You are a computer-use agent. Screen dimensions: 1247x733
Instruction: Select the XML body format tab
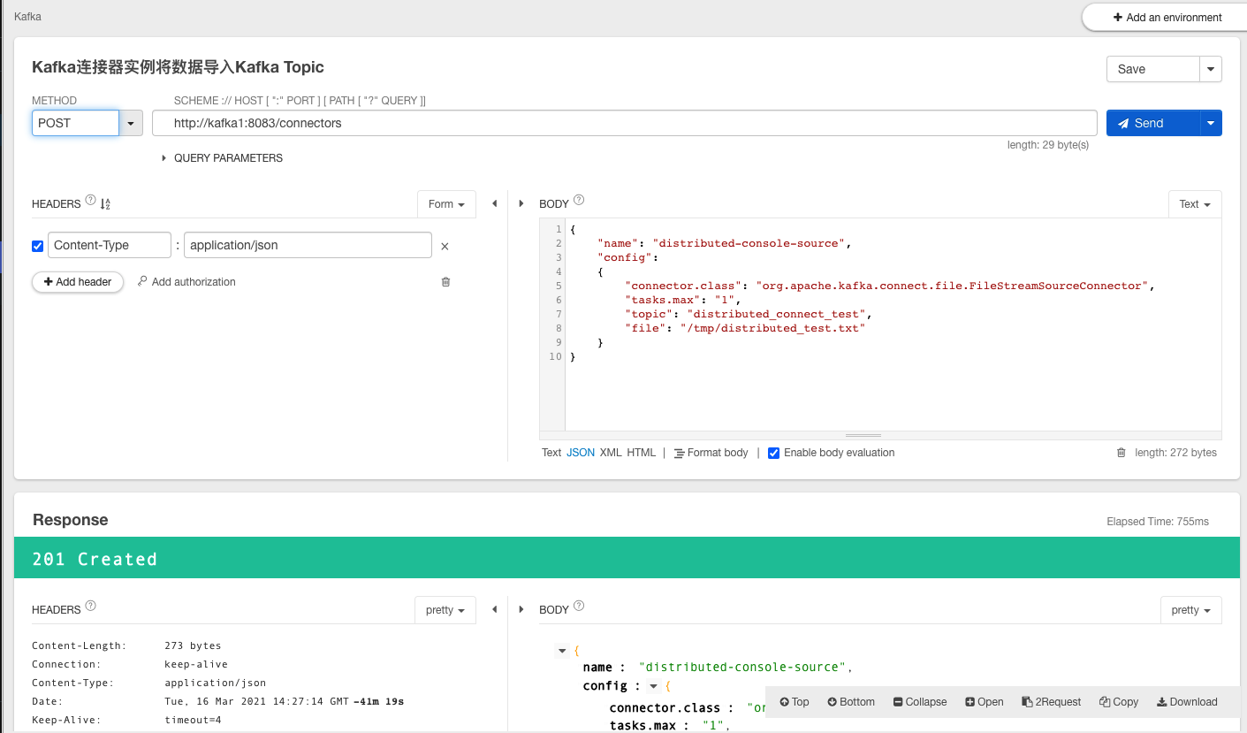point(611,453)
